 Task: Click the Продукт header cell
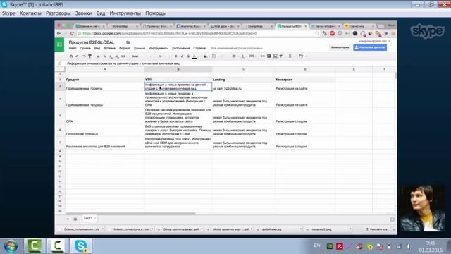[x=105, y=80]
